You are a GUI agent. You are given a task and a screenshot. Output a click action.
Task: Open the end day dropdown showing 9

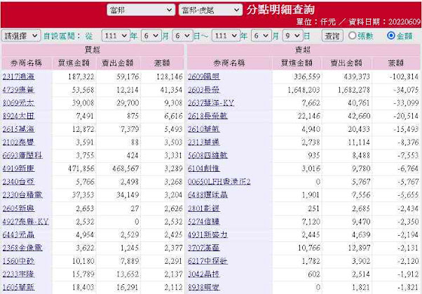pyautogui.click(x=292, y=36)
